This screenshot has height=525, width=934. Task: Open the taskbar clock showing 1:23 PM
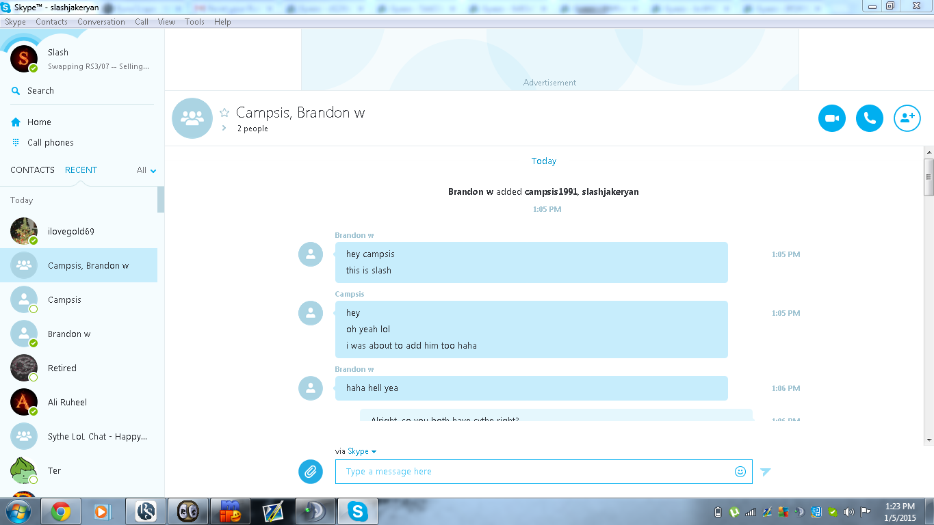900,512
